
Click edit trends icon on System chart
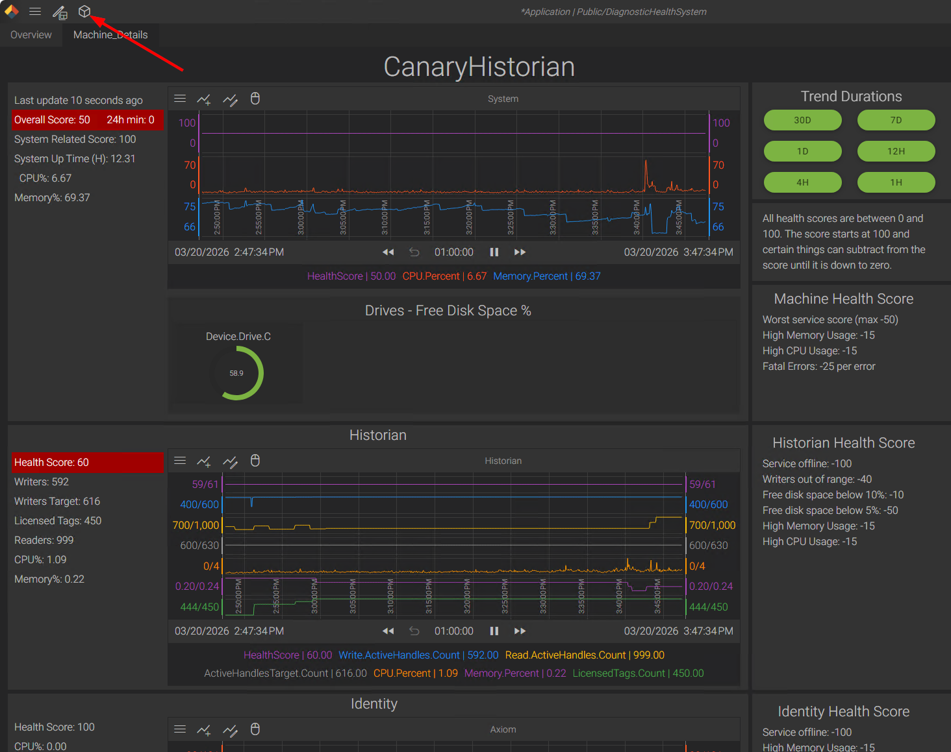point(230,99)
